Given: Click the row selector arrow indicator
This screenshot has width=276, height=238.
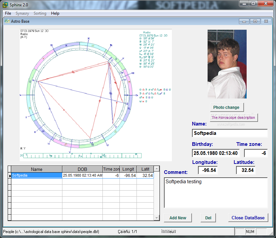Looking at the screenshot, I should 10,176.
